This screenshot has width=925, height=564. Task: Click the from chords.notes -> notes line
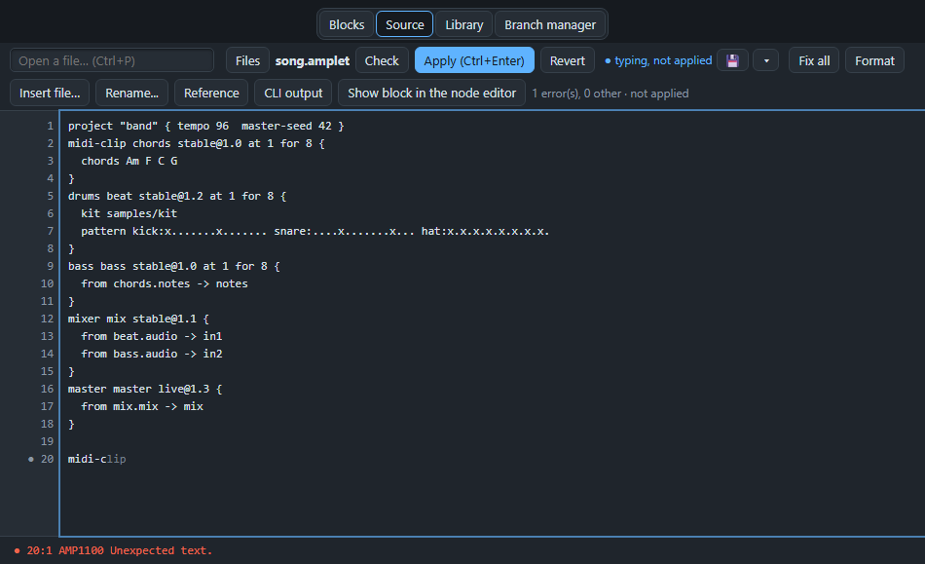click(x=165, y=283)
